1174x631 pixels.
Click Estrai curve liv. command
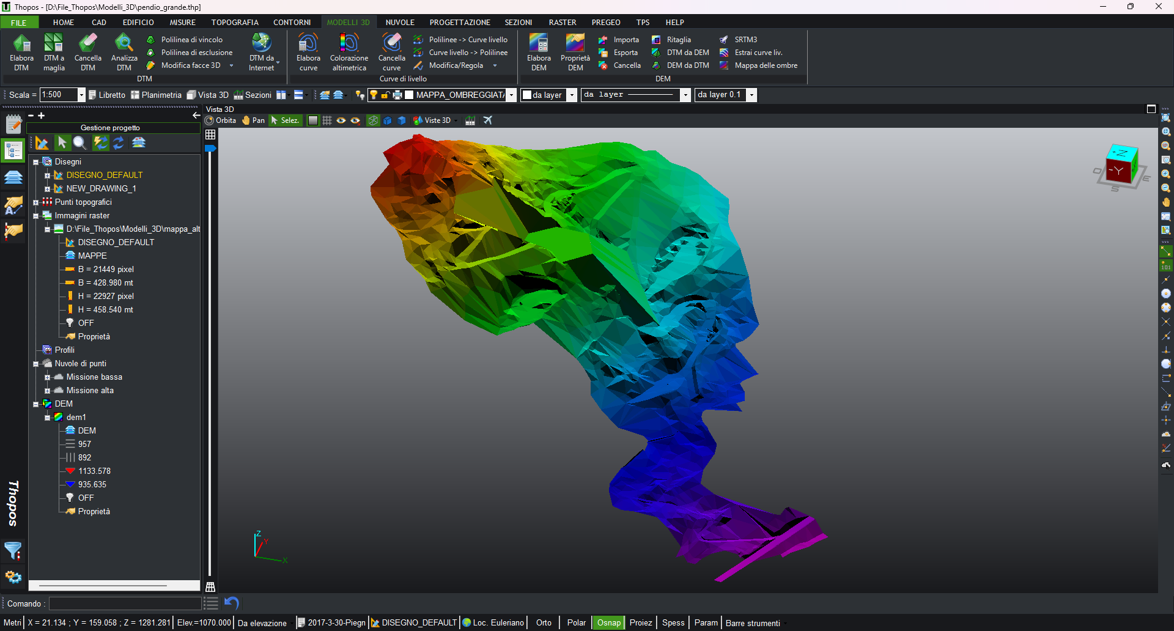[x=751, y=53]
